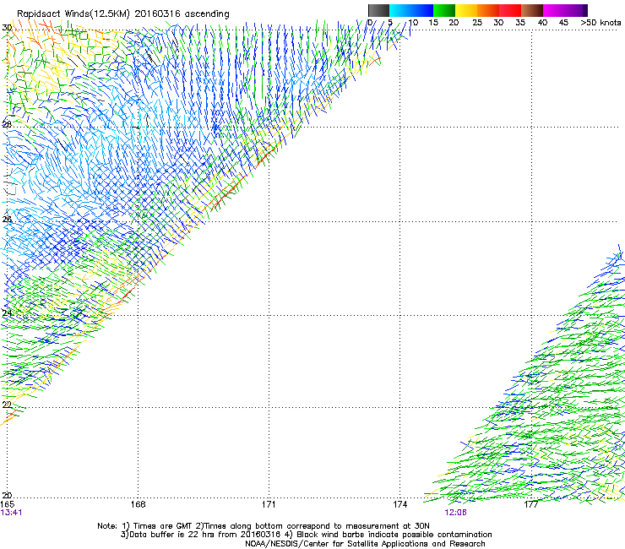Click the title 'Rapidscat Winds(12.5KM) 20160316 ascending'
Image resolution: width=625 pixels, height=549 pixels.
(x=123, y=14)
